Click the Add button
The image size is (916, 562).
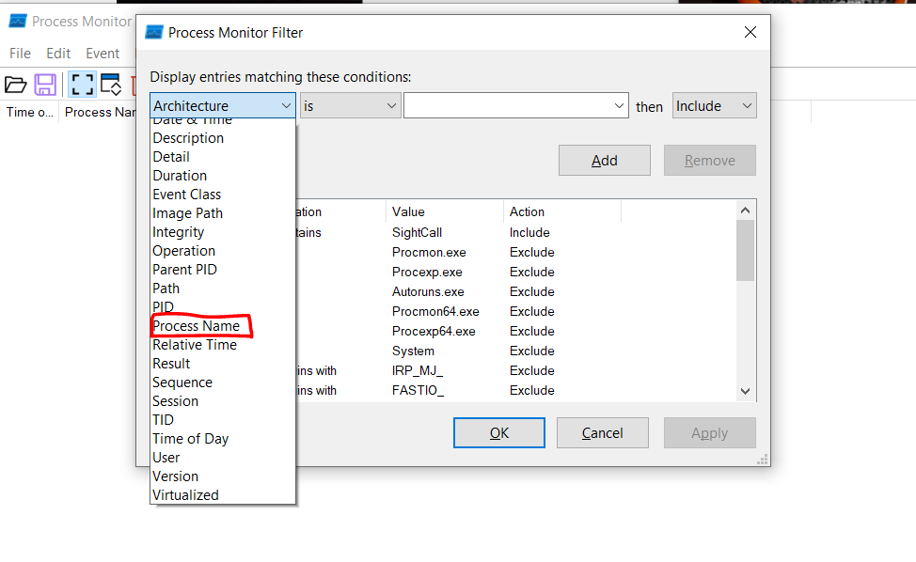pyautogui.click(x=604, y=160)
